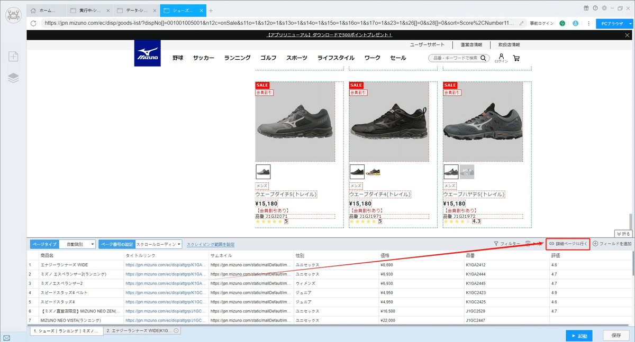Click the blue mouse icon in address bar
Screen dimensions: 635x342
click(576, 23)
